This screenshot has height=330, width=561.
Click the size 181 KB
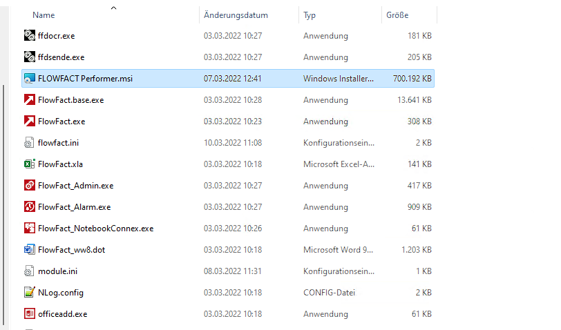point(419,36)
